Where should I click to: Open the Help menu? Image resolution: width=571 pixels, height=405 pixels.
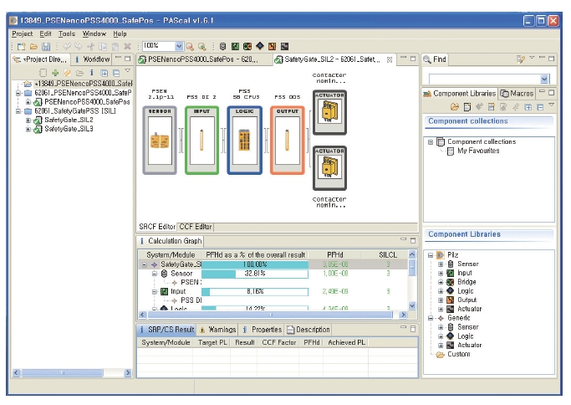[120, 34]
